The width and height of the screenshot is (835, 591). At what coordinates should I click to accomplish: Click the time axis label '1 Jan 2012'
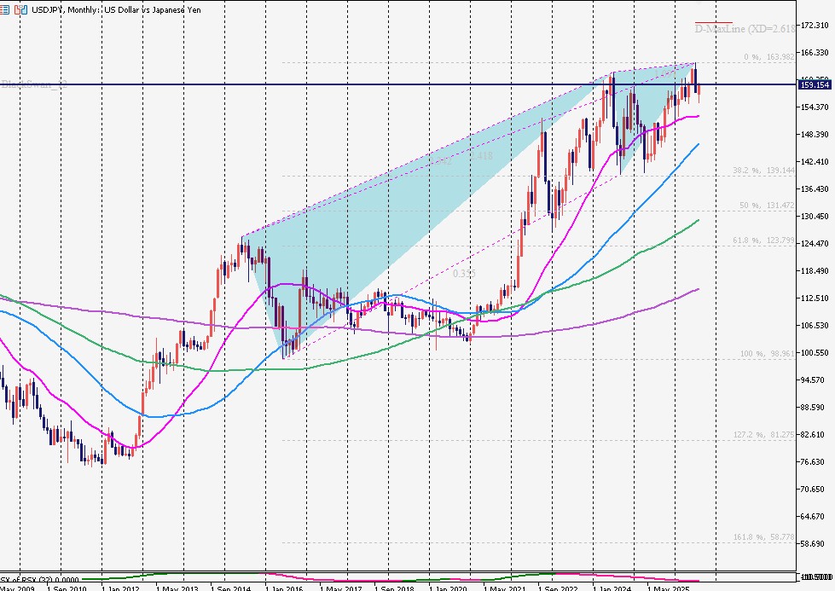coord(119,588)
